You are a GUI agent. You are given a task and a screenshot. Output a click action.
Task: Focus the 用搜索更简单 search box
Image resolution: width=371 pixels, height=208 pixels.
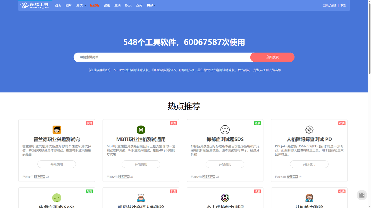162,57
